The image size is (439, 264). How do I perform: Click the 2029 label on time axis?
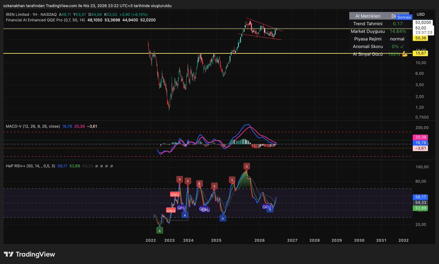[337, 241]
